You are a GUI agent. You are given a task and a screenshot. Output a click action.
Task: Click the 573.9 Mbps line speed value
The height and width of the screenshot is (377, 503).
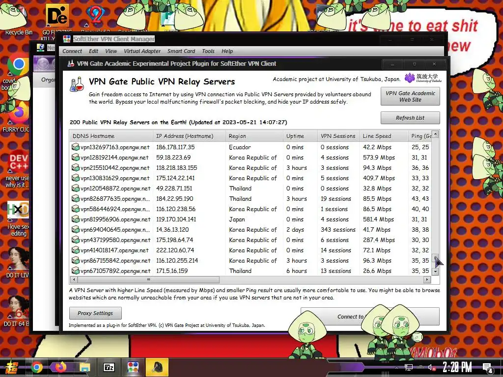[x=379, y=158]
